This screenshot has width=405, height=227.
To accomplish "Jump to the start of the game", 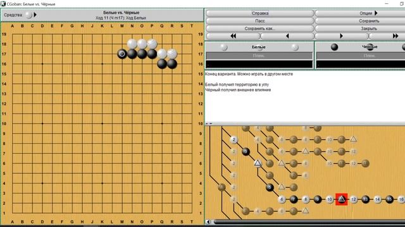I will coord(234,36).
